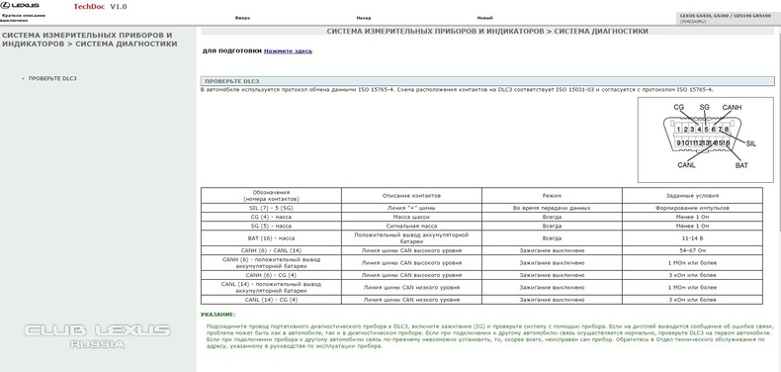Select the 'SIL (7) - 5 (SG)' table row cell

tap(271, 208)
